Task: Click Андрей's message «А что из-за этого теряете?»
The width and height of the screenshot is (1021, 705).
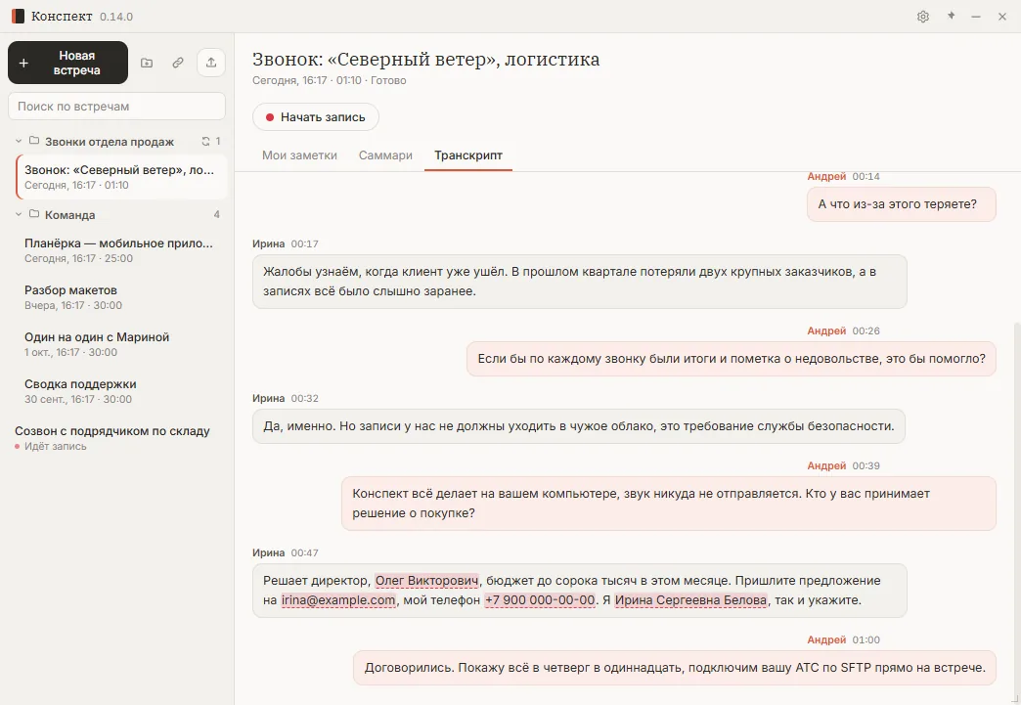Action: 901,204
